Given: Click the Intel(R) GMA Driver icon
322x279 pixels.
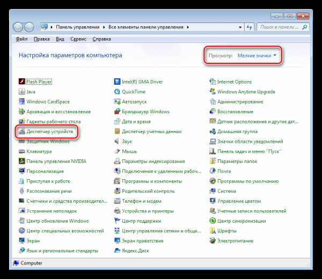Looking at the screenshot, I should coord(117,82).
